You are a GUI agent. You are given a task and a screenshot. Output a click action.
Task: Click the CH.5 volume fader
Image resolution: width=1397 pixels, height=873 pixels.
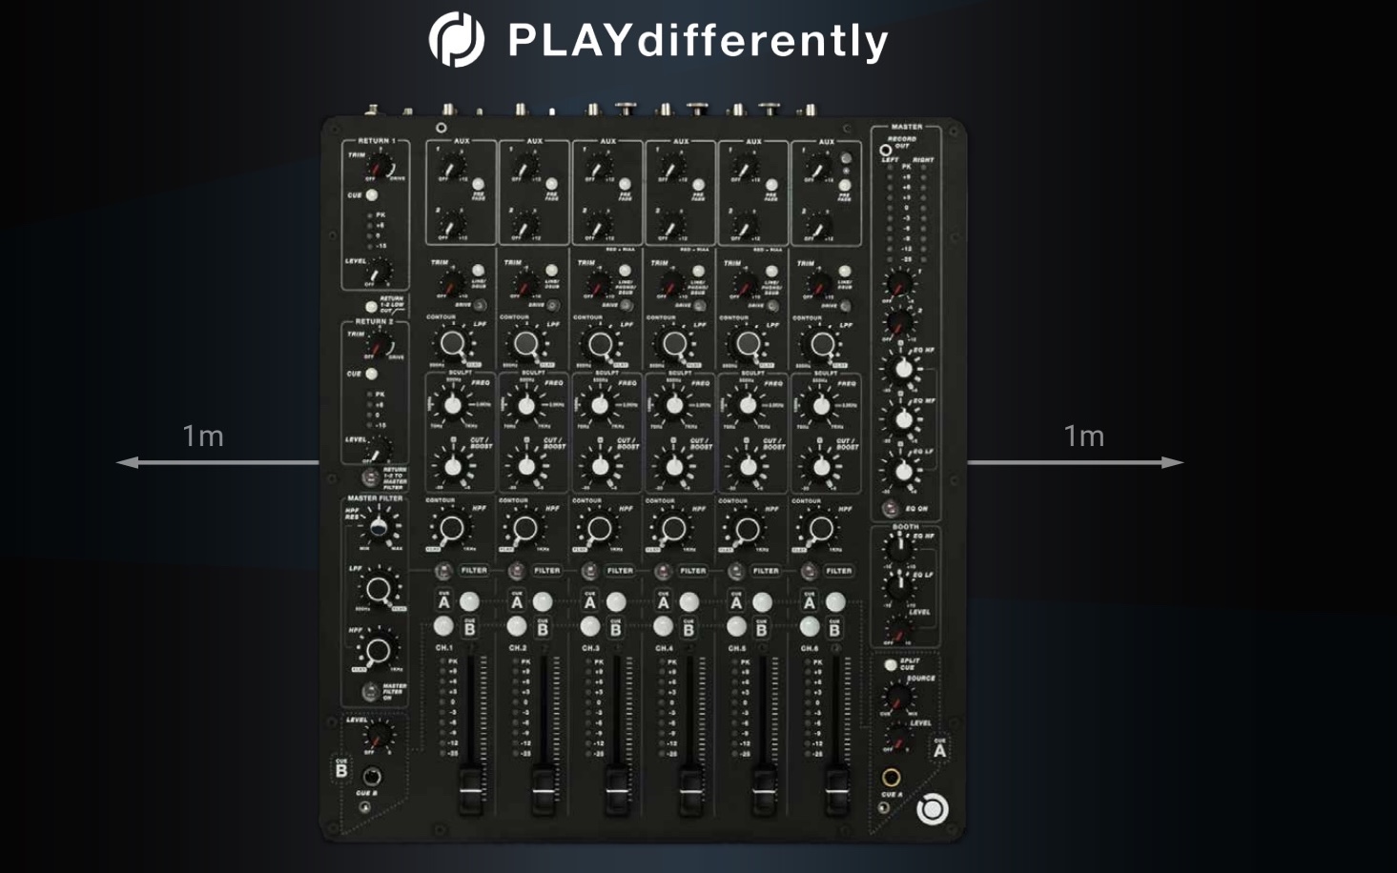point(763,789)
